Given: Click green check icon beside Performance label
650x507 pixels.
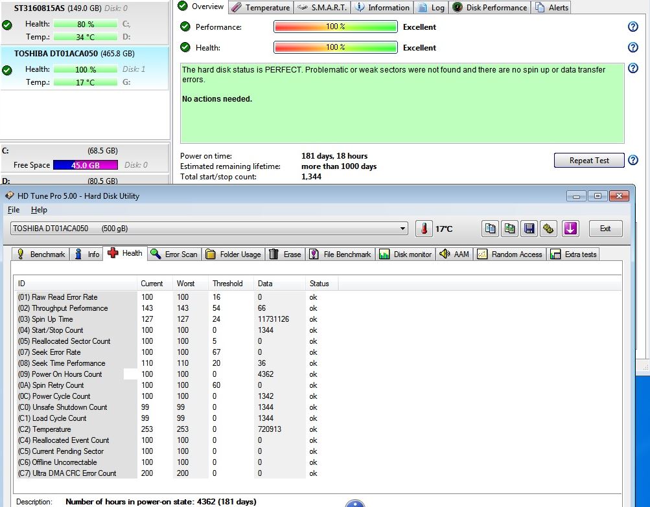Looking at the screenshot, I should 185,27.
